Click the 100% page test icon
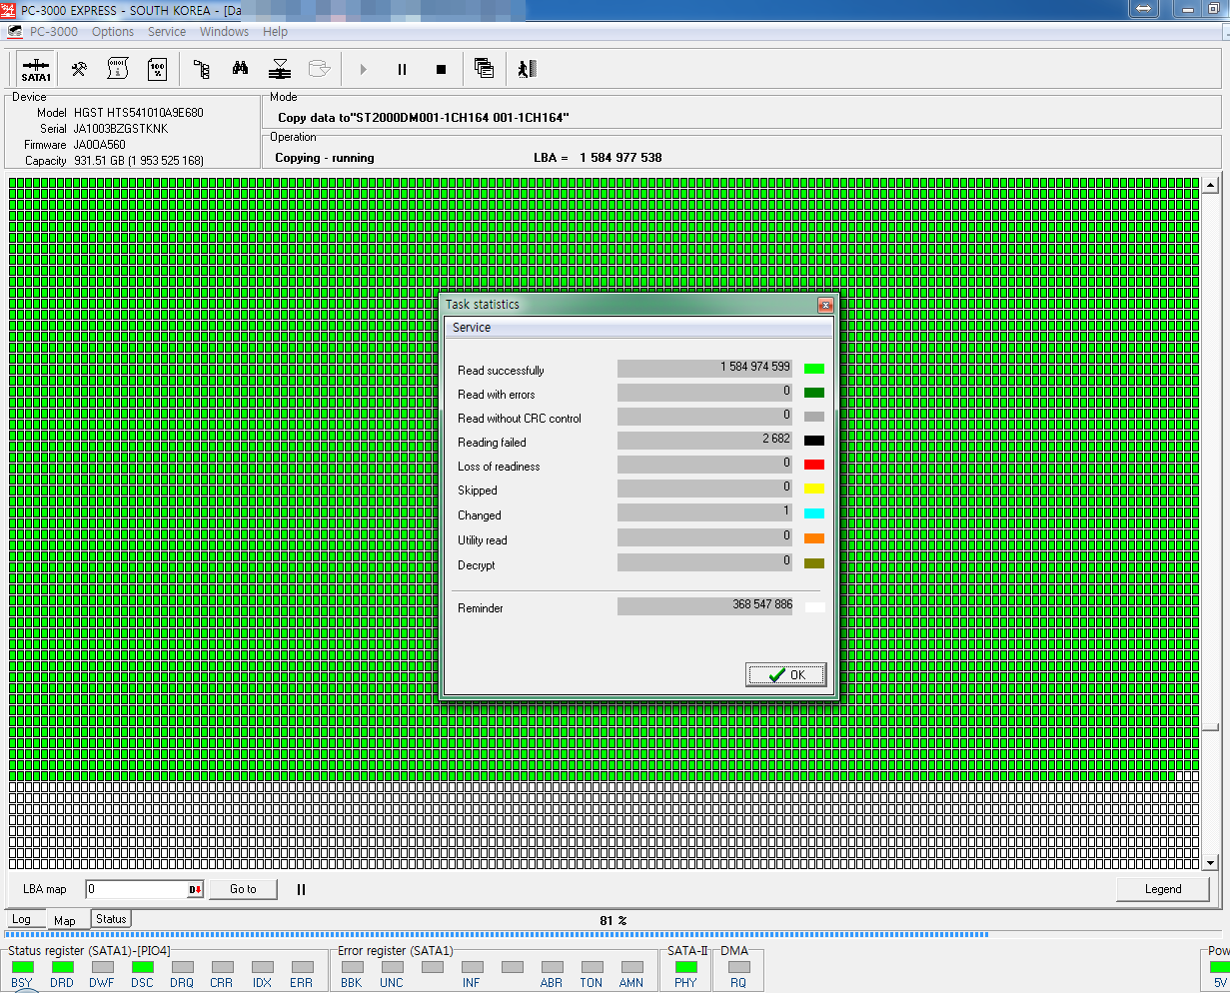Viewport: 1230px width, 993px height. (x=157, y=69)
